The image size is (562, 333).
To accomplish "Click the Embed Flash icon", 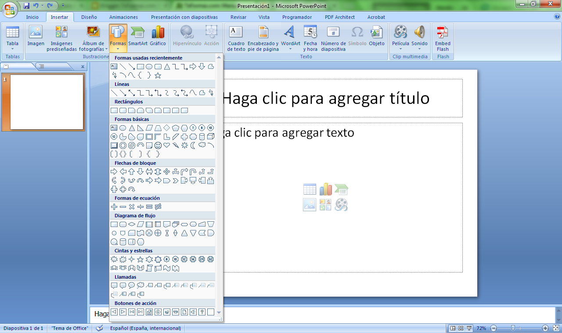I will [x=443, y=33].
